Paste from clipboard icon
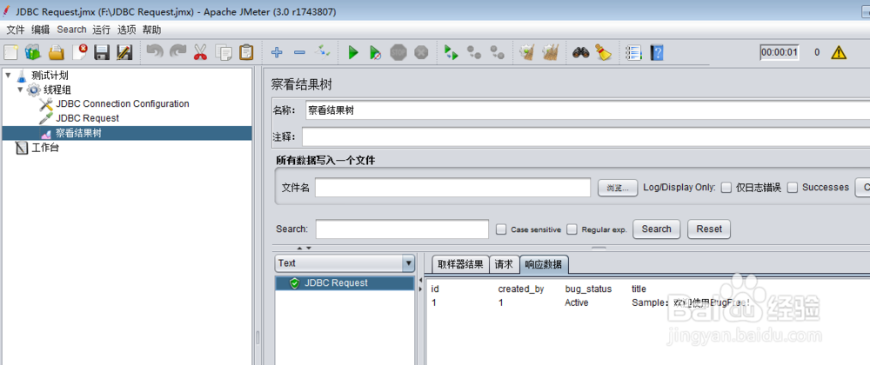Screen dimensions: 870x365 pos(246,53)
